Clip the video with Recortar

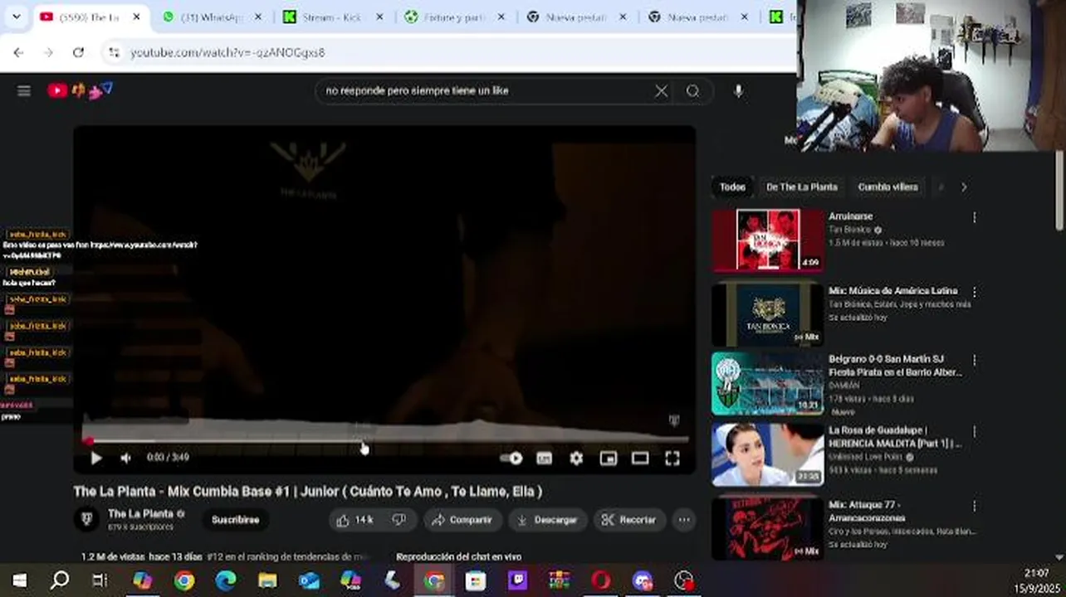click(628, 520)
